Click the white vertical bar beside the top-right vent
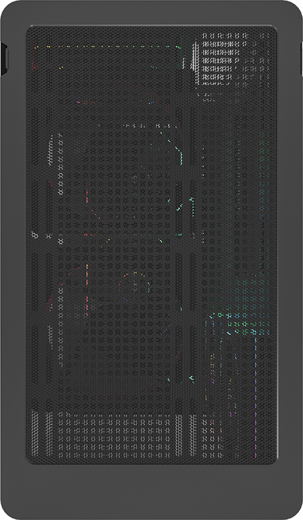 (194, 61)
